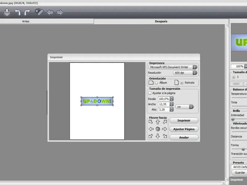The height and width of the screenshot is (185, 247).
Task: Click the Imprimir button in dialog
Action: click(184, 121)
